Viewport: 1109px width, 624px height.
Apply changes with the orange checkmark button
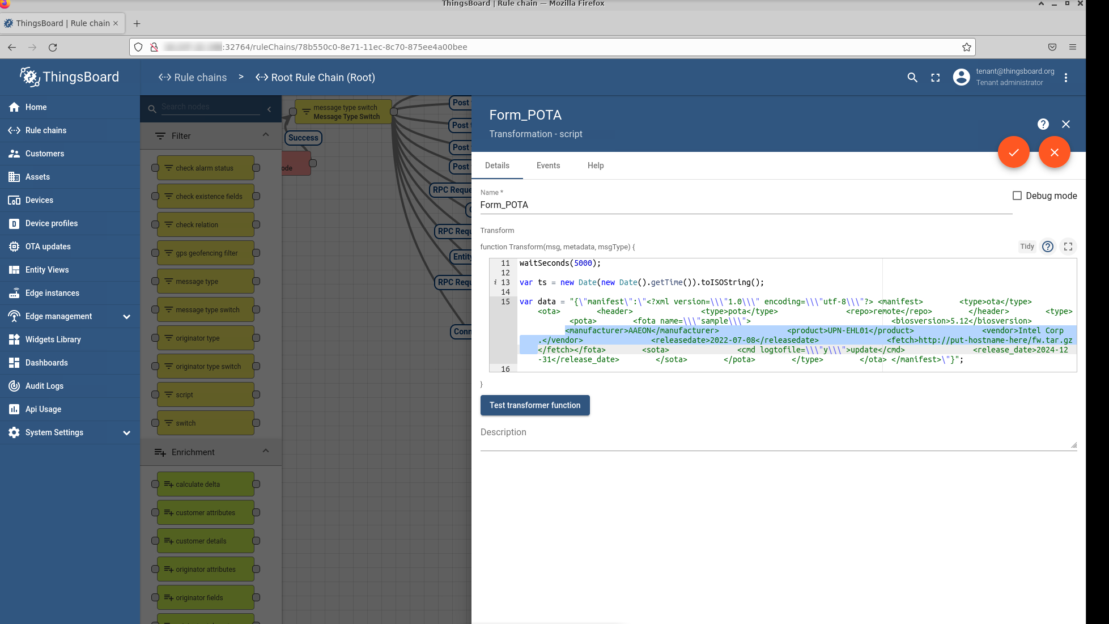point(1013,152)
